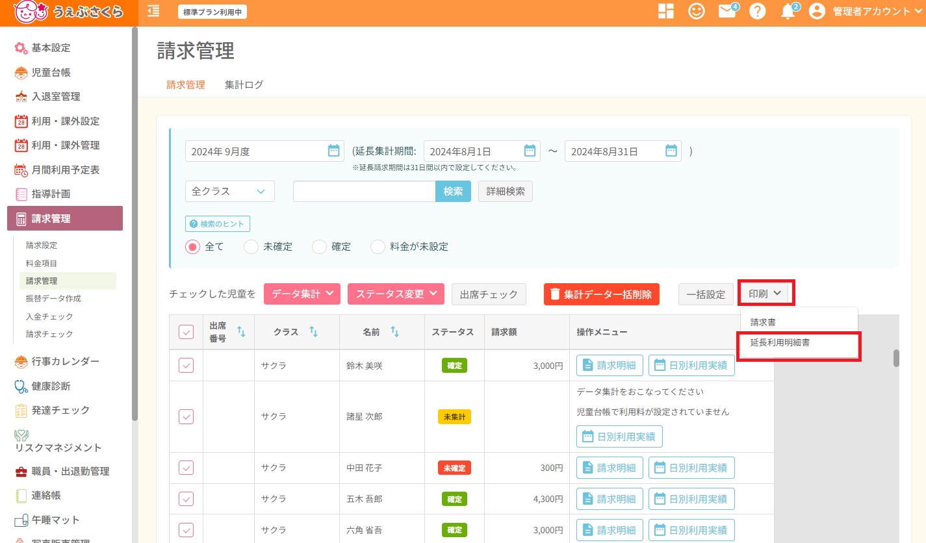Image resolution: width=926 pixels, height=543 pixels.
Task: Open the help question mark icon
Action: point(757,11)
